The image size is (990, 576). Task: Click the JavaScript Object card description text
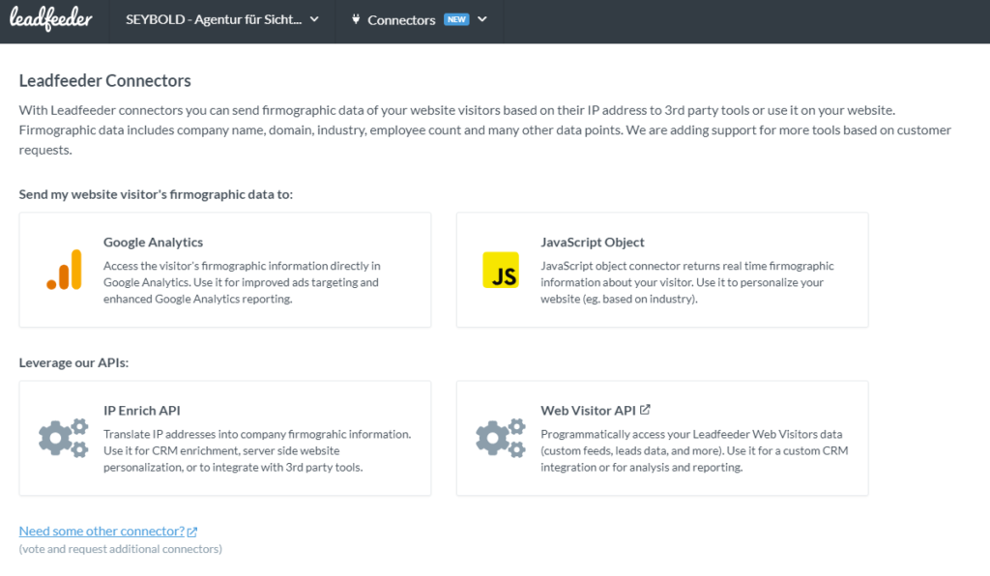(x=687, y=282)
